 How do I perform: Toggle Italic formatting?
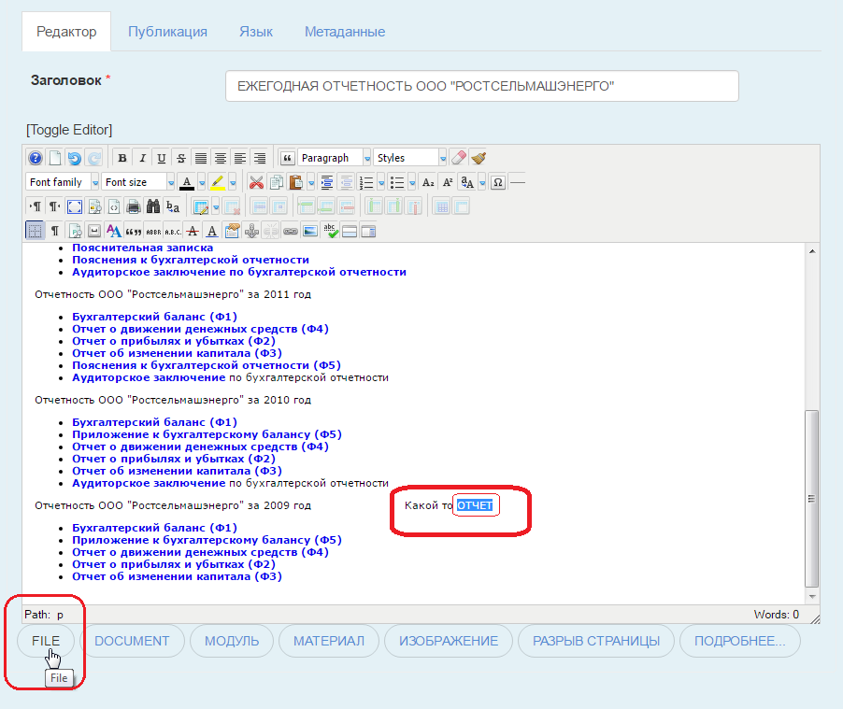[x=142, y=158]
